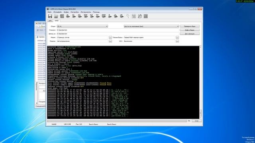Screen dimensions: 255x143
Task: Click the Доп. функции button
Action: click(x=190, y=34)
